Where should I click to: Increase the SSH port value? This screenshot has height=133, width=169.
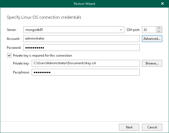coord(159,28)
